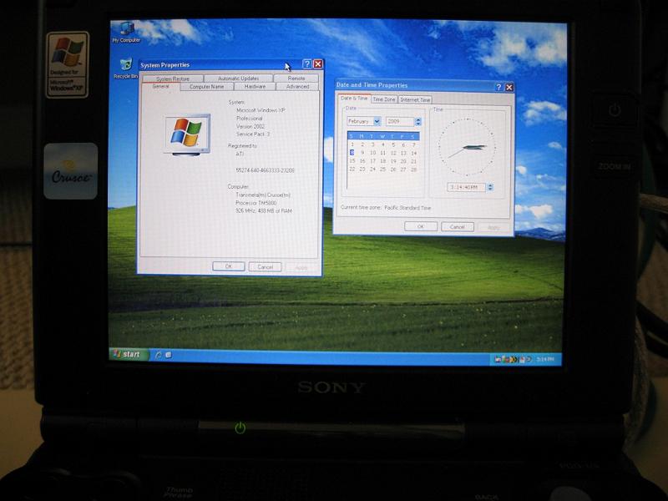This screenshot has width=668, height=501.
Task: Decrease the time with the down arrow
Action: pos(490,190)
